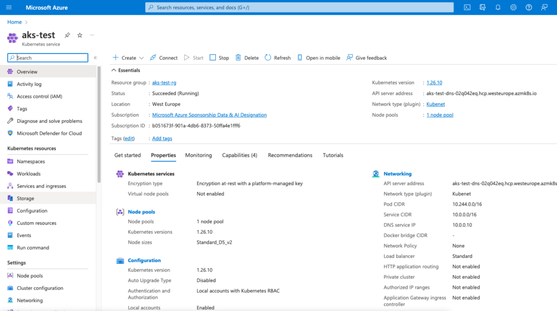
Task: Select the Standard_D5_v2 node size value
Action: pos(214,243)
